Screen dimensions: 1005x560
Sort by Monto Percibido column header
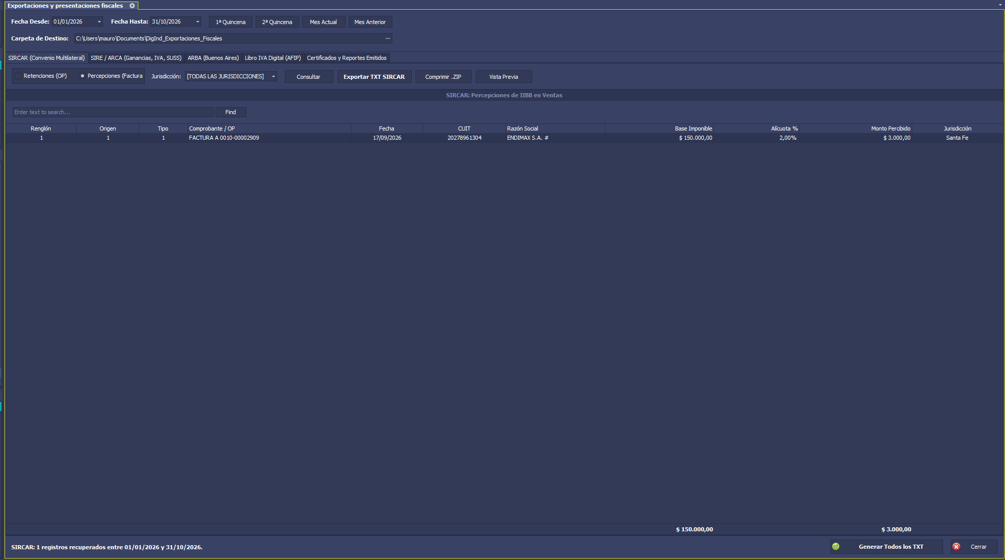[x=856, y=128]
